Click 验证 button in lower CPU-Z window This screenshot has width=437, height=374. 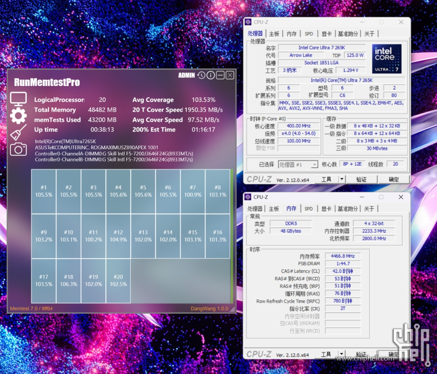(x=361, y=354)
